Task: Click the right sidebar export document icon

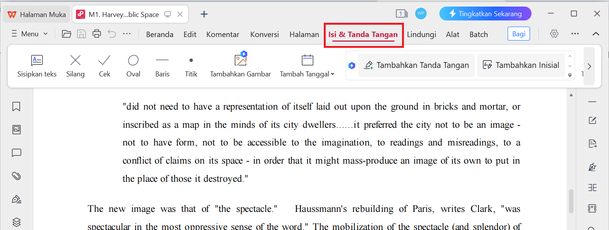Action: (592, 144)
